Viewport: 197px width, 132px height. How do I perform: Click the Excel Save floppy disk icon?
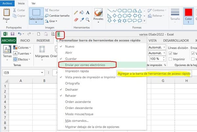click(12, 34)
